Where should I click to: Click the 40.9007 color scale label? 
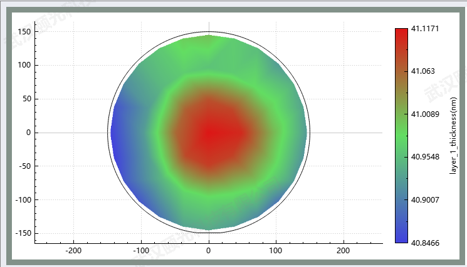tap(424, 199)
